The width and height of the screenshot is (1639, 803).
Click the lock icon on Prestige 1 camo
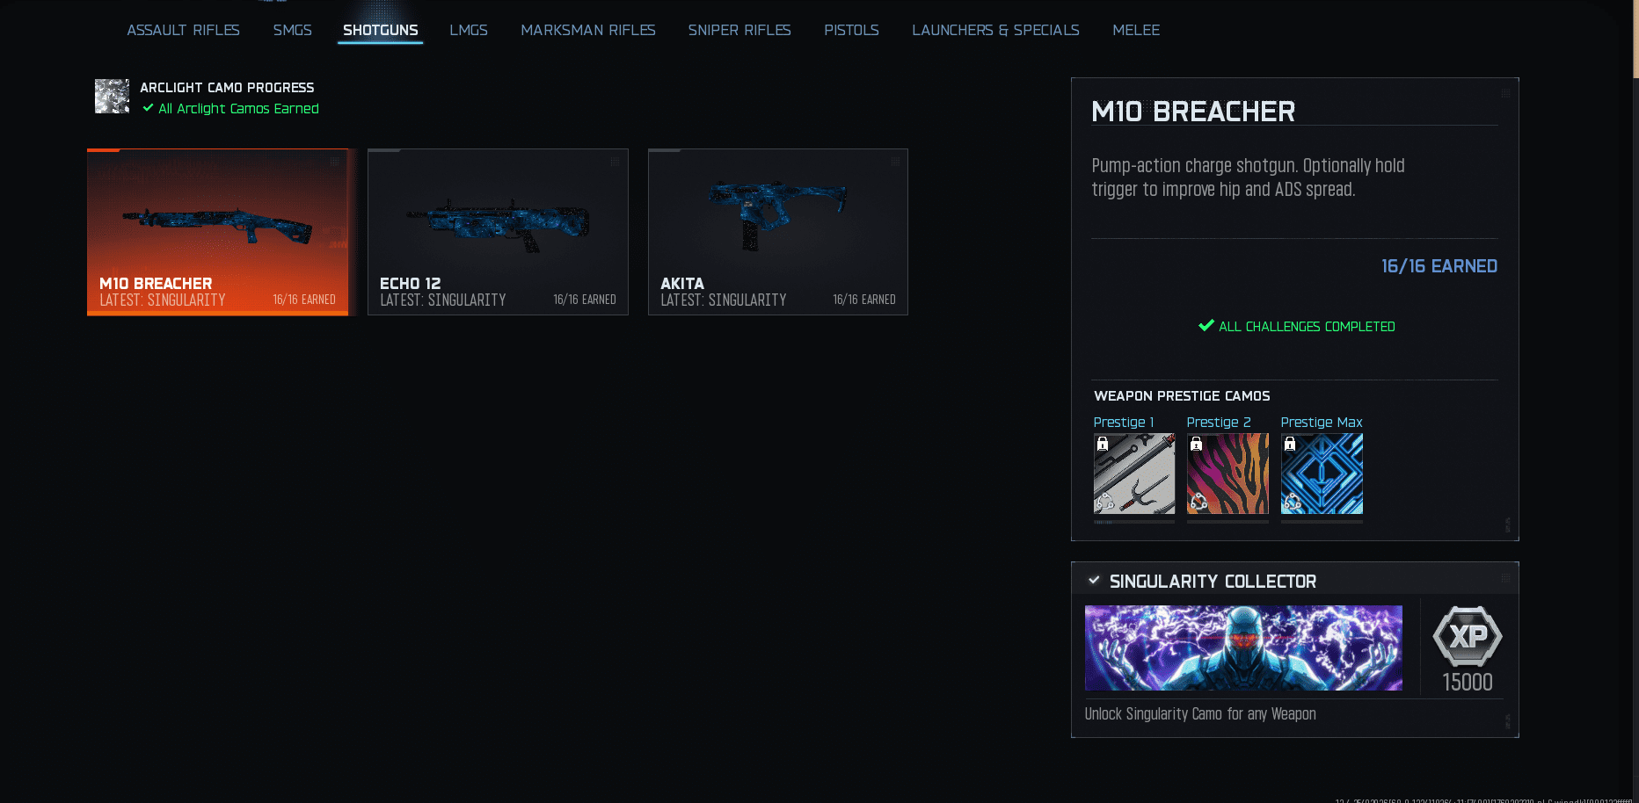[1103, 445]
